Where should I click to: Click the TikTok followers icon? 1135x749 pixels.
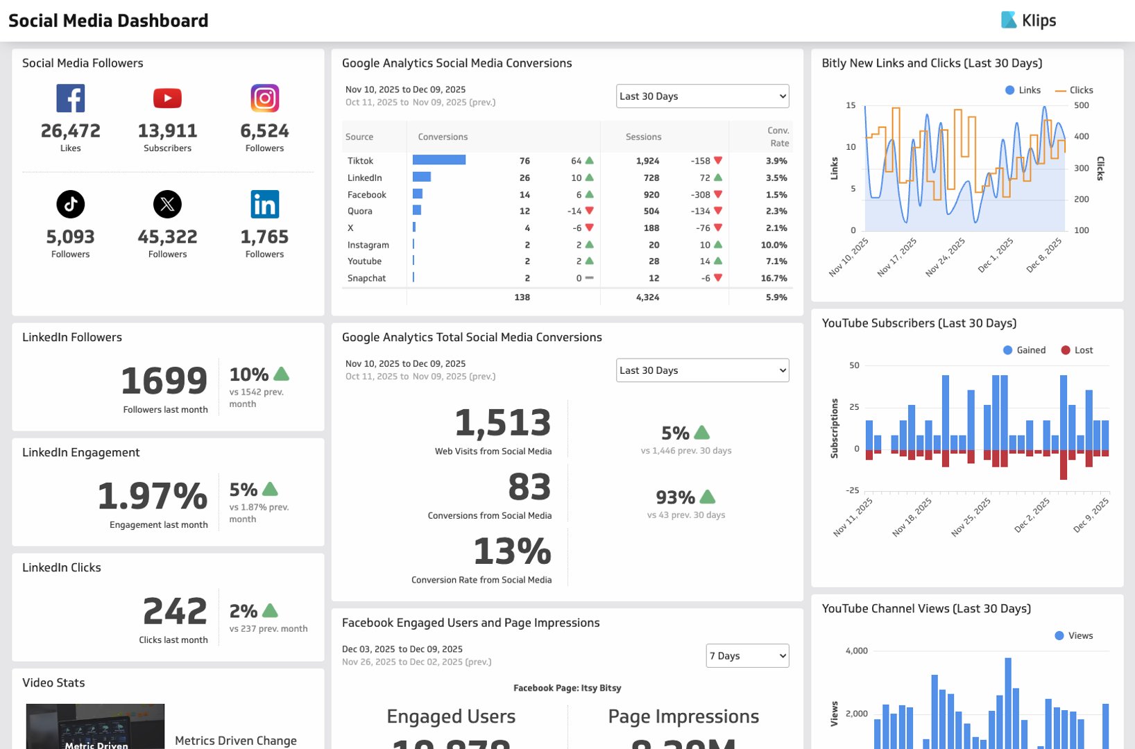69,204
